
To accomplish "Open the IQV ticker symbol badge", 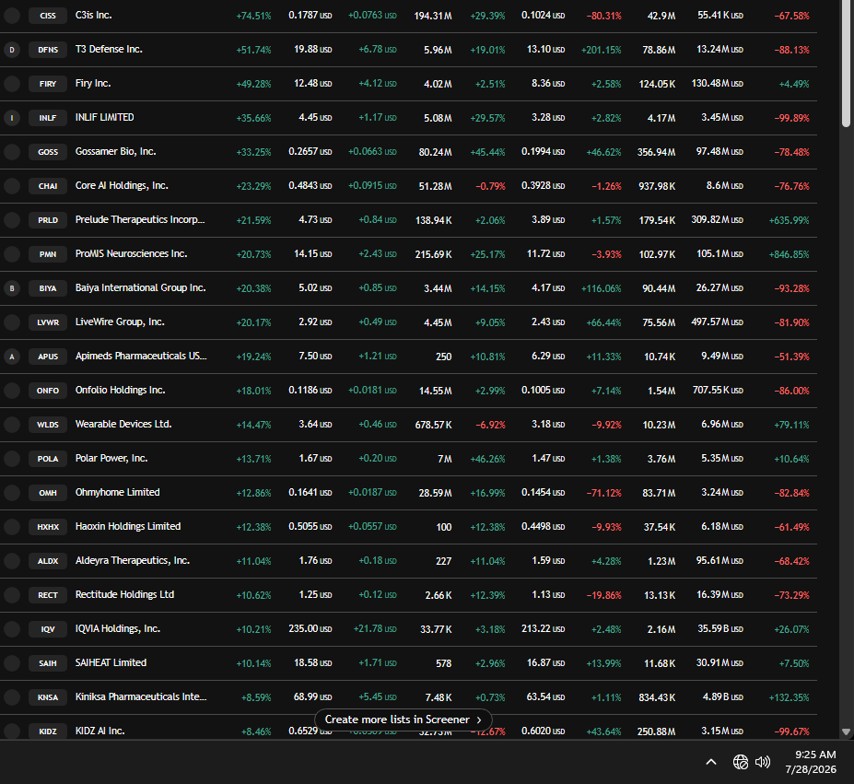I will 48,629.
